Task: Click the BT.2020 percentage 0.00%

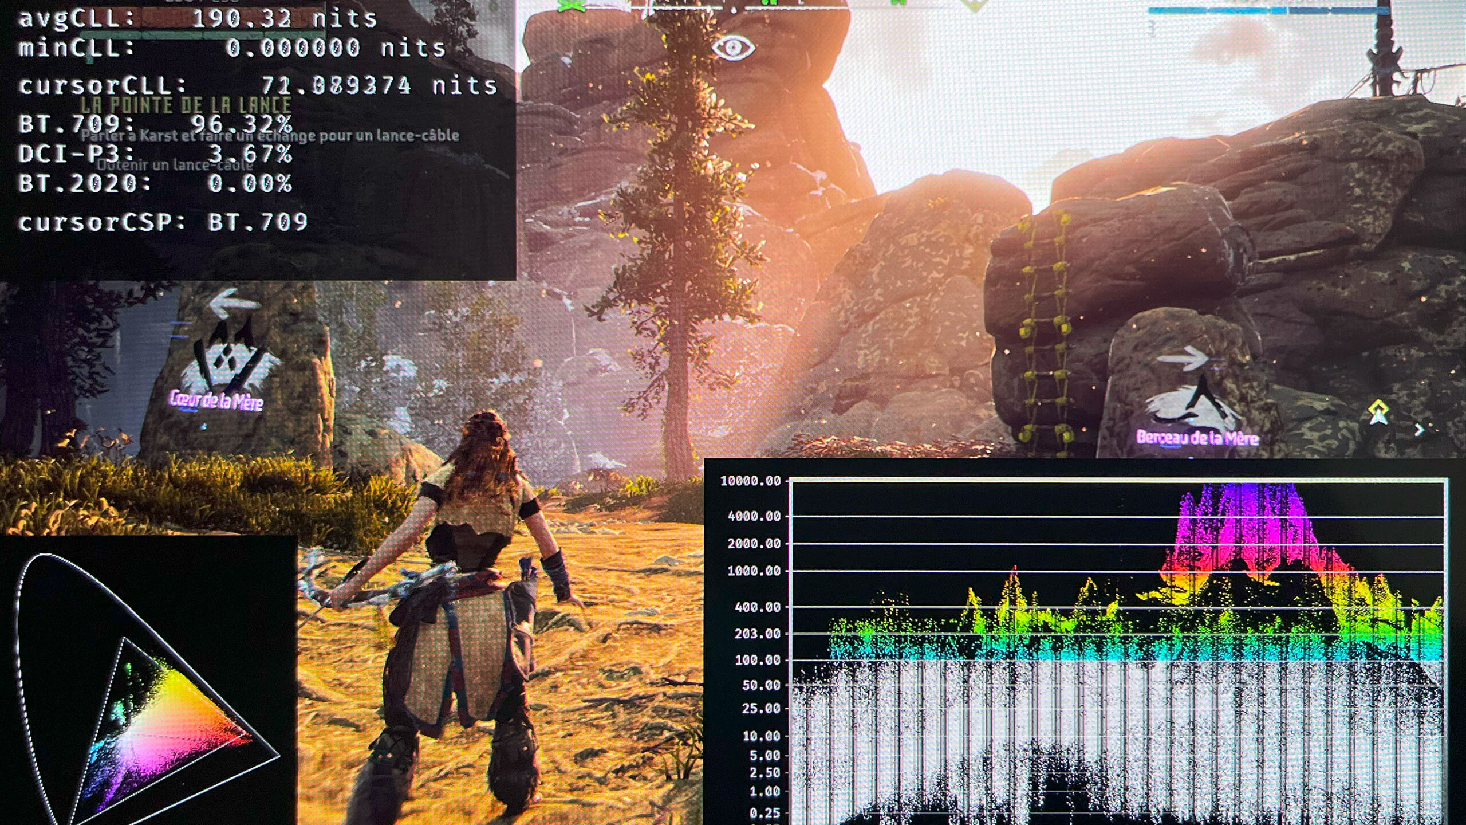Action: (250, 183)
